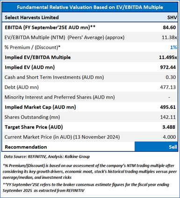Click the Cash and Short Term Investments label

pyautogui.click(x=54, y=77)
